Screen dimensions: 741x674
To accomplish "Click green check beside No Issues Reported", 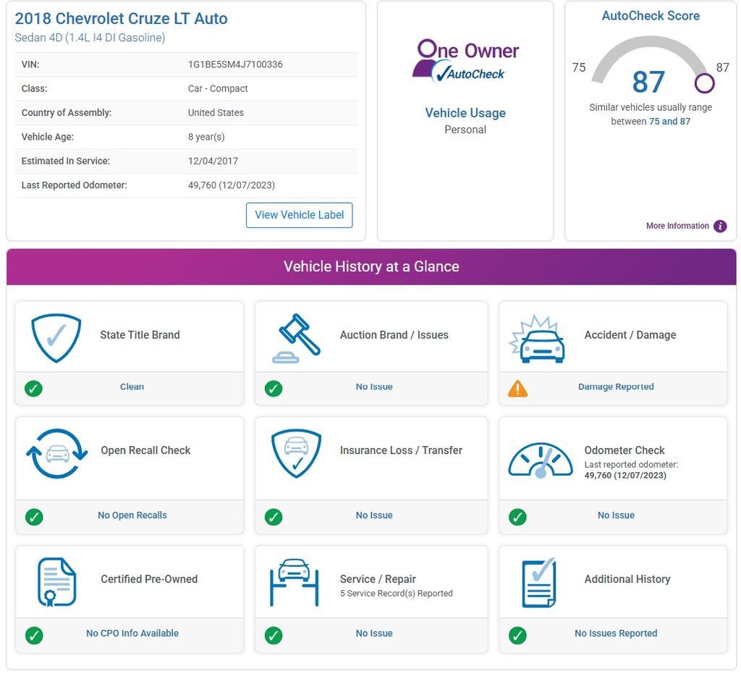I will (517, 635).
